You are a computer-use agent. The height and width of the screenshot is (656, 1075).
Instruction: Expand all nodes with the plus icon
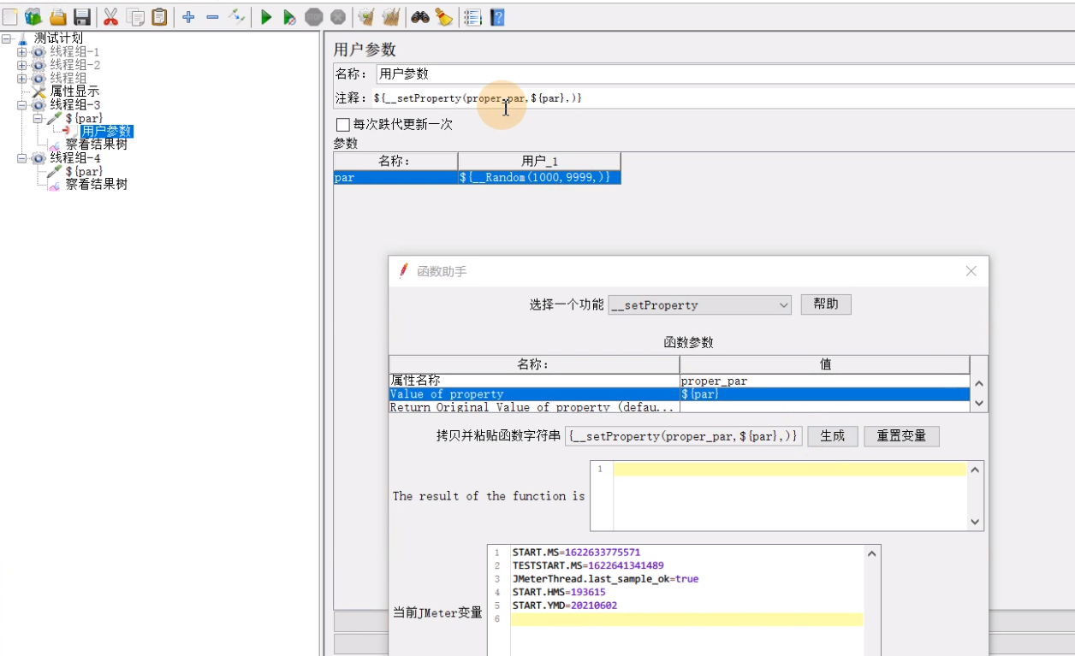[x=188, y=16]
